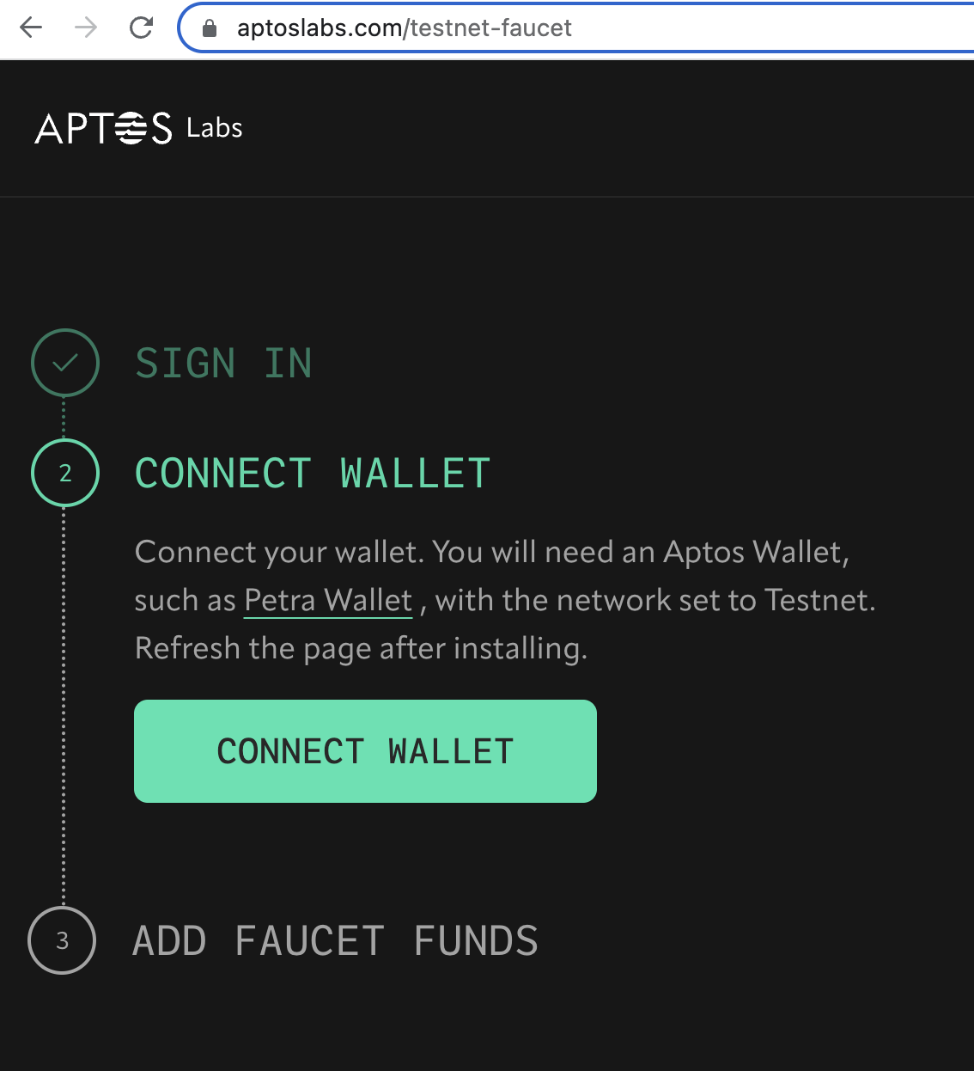The width and height of the screenshot is (974, 1071).
Task: Click the "Refresh the page after installing" sentence
Action: (361, 648)
